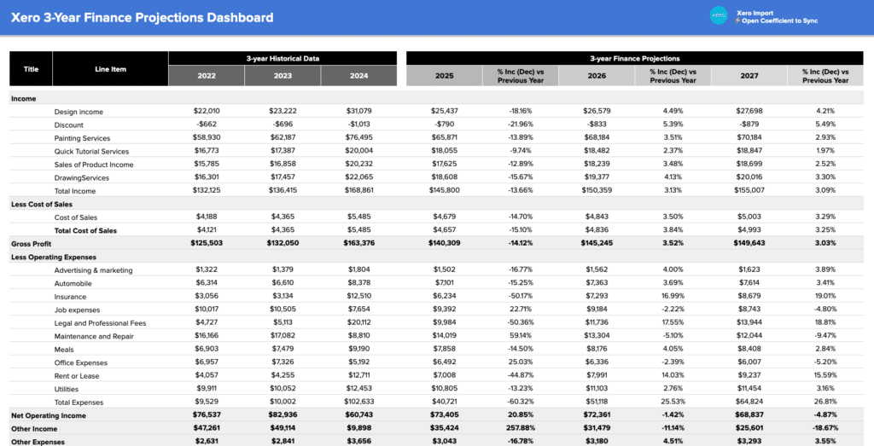The height and width of the screenshot is (446, 874).
Task: Open Coefficient to Sync link
Action: tap(779, 20)
